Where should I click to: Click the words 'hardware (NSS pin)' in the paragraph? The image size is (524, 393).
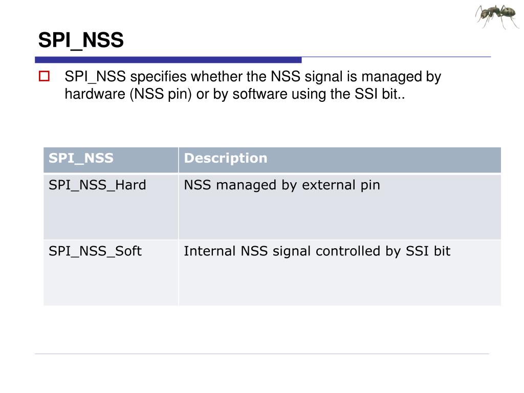point(128,94)
